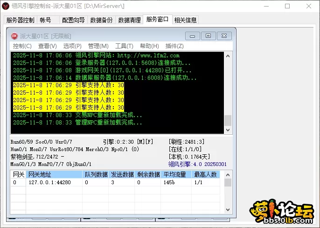
Task: Click the 145b average traffic cell
Action: click(x=176, y=182)
